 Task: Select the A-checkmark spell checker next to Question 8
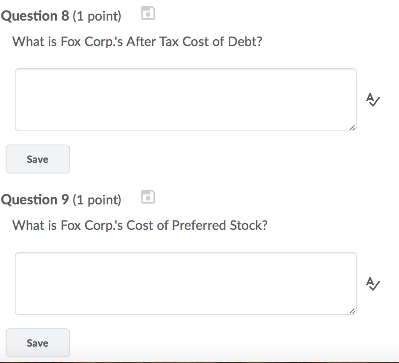tap(373, 100)
